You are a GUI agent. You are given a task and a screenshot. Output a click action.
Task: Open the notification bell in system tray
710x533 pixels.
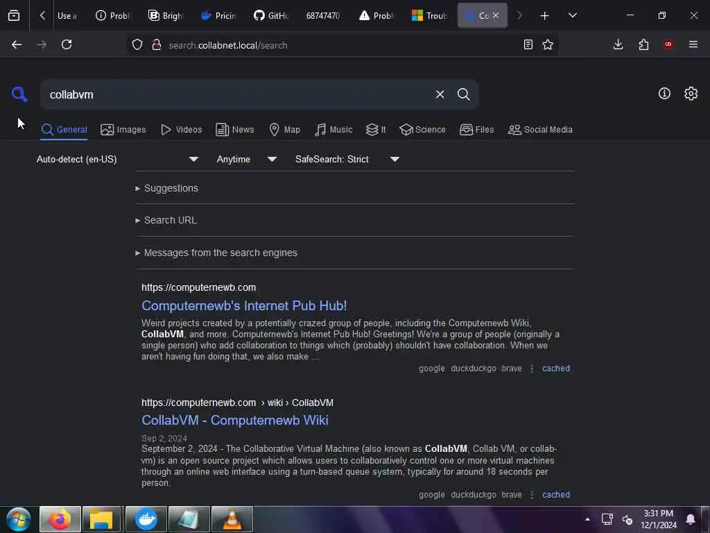[690, 519]
